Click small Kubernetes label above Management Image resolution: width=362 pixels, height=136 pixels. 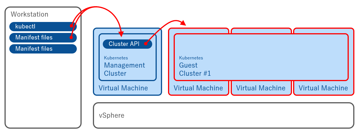pos(116,58)
